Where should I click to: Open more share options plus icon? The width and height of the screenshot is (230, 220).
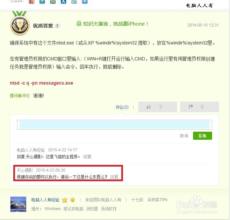pos(85,1)
